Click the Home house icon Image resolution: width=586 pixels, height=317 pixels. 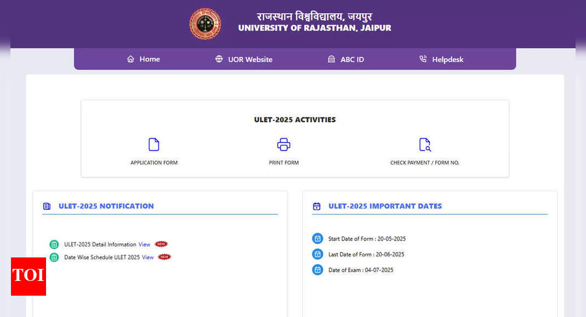(130, 59)
